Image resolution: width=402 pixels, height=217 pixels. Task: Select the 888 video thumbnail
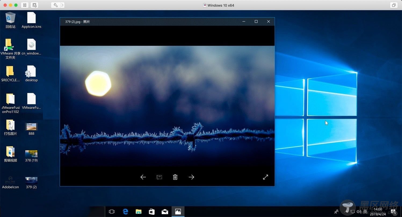(x=31, y=129)
